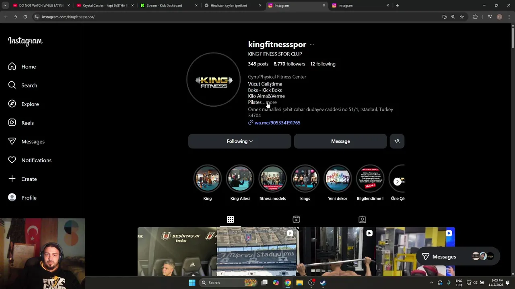Show hidden system tray icons chevron
Screen dimensions: 515x289
coord(431,283)
